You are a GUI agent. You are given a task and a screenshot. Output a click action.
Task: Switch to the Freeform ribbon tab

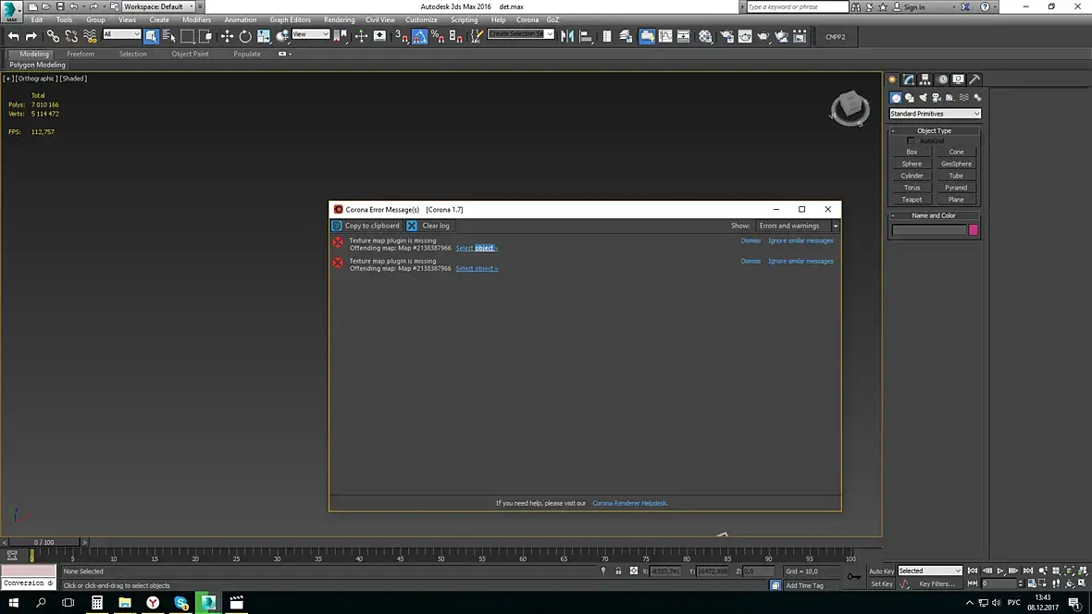(x=81, y=54)
